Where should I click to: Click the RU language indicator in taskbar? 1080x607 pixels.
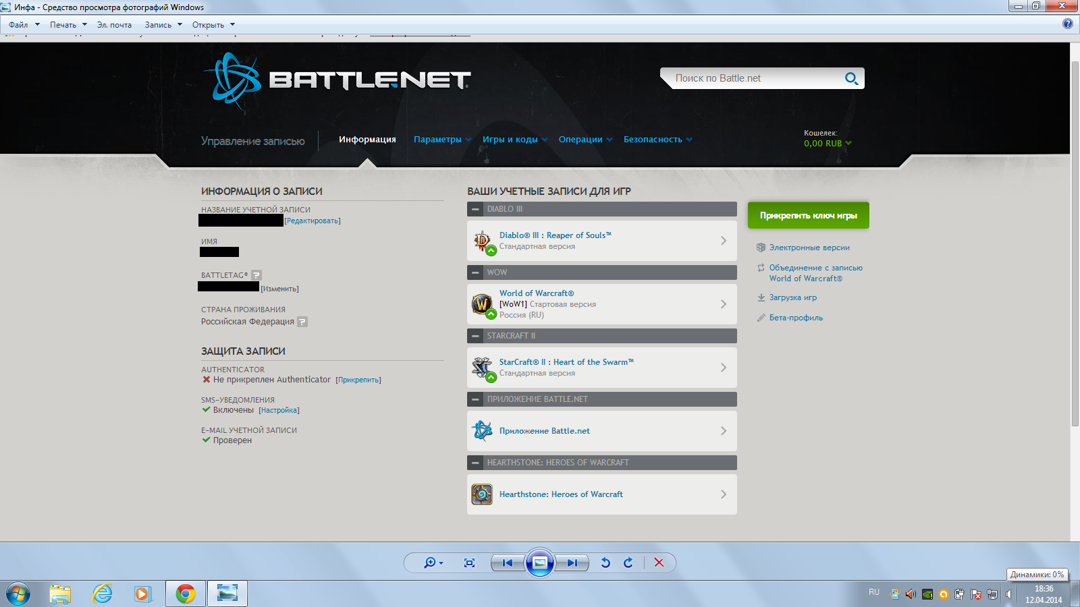point(874,592)
